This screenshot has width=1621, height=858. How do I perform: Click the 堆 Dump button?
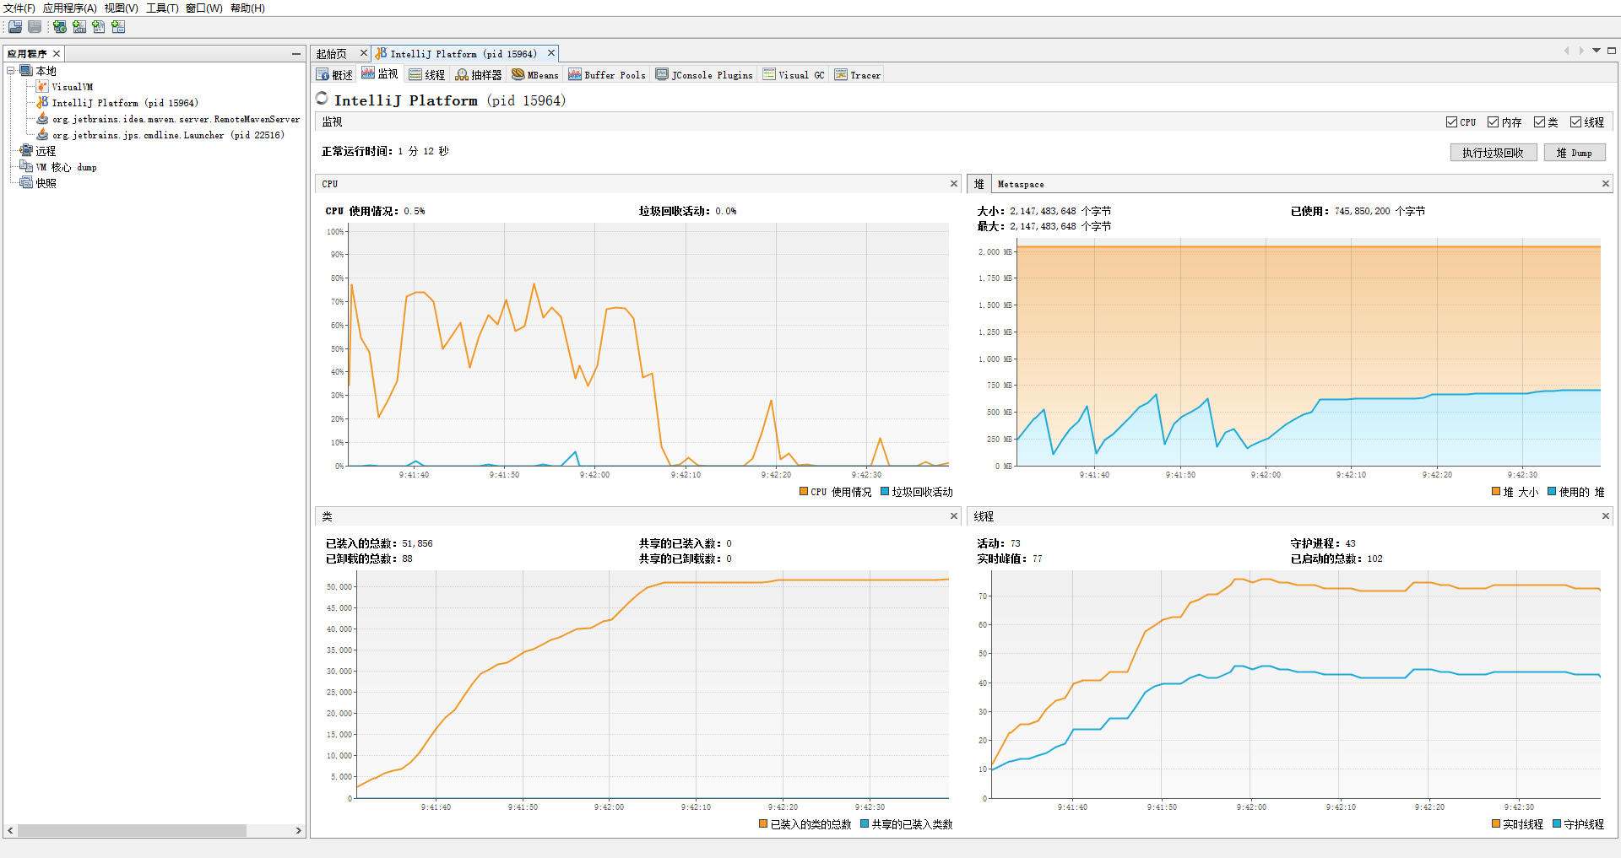[1575, 153]
